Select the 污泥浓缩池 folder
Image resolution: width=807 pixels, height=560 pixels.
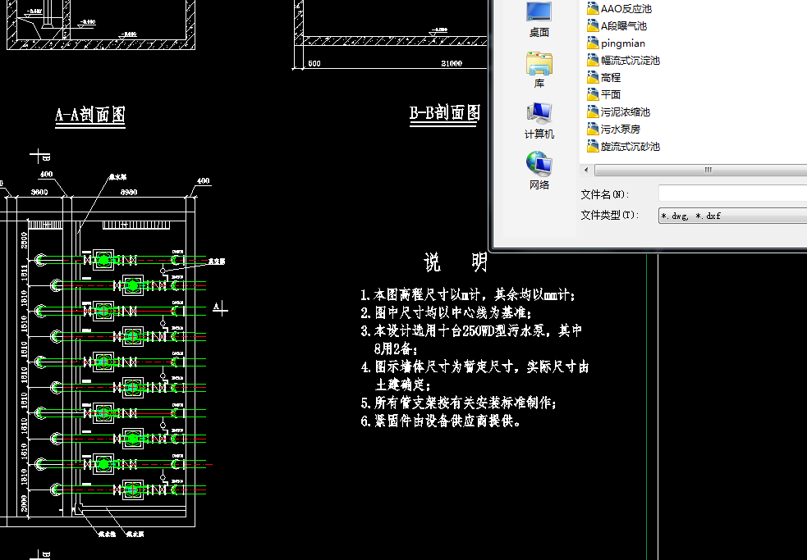point(619,112)
